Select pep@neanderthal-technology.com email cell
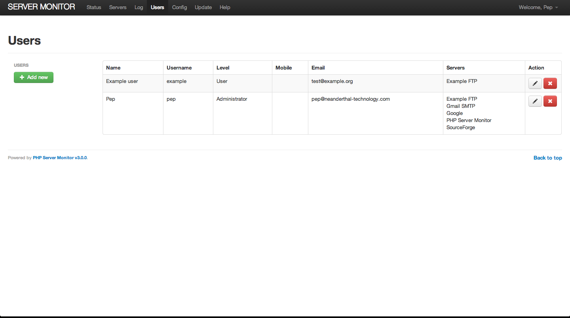Image resolution: width=570 pixels, height=318 pixels. 350,99
